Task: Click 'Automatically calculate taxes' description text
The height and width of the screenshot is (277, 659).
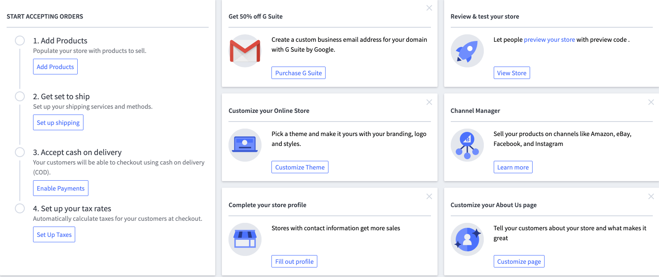Action: (118, 219)
